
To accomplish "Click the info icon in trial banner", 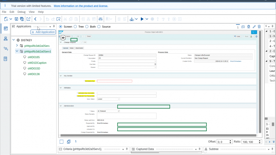I will pos(5,6).
